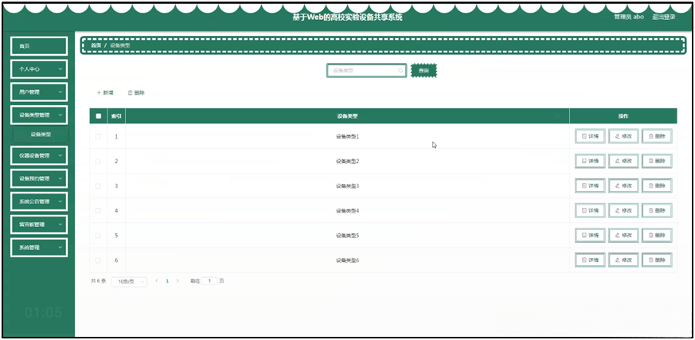
Task: Click 管理员 abo user label
Action: coord(628,17)
